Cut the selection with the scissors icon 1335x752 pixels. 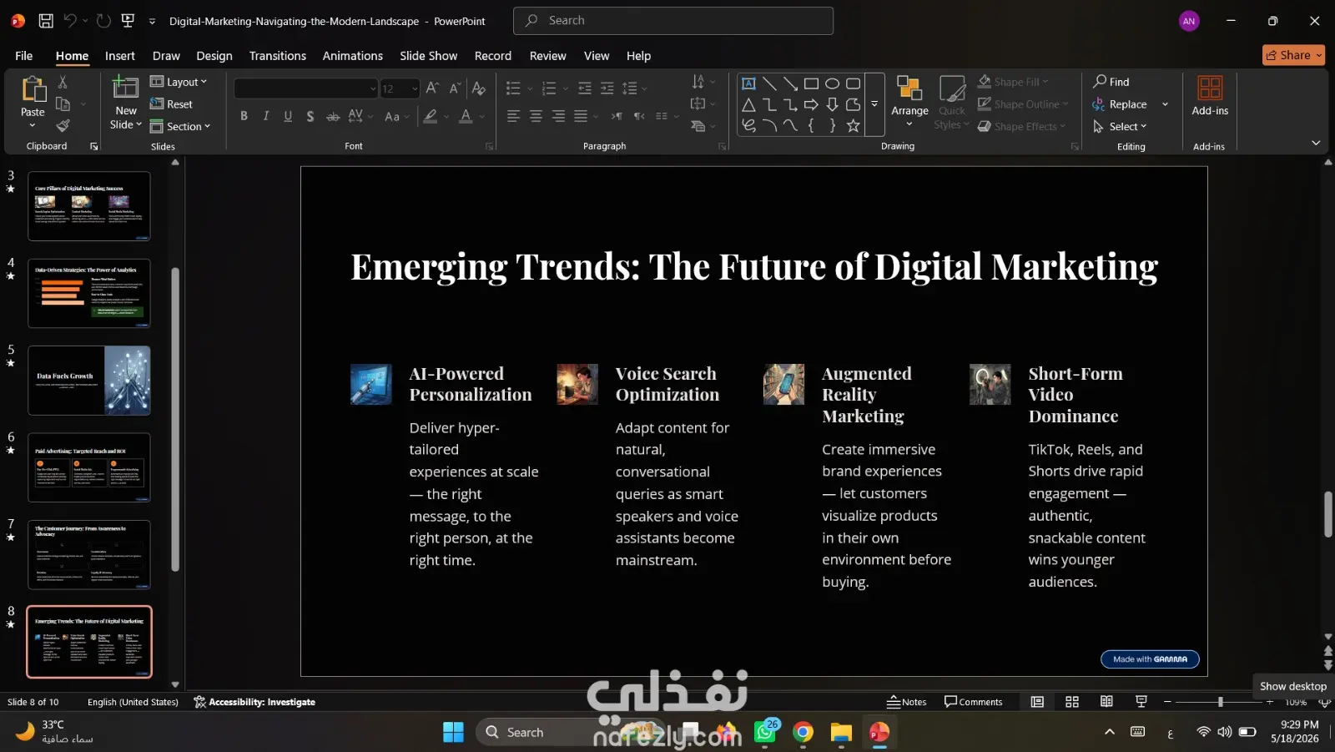[63, 82]
